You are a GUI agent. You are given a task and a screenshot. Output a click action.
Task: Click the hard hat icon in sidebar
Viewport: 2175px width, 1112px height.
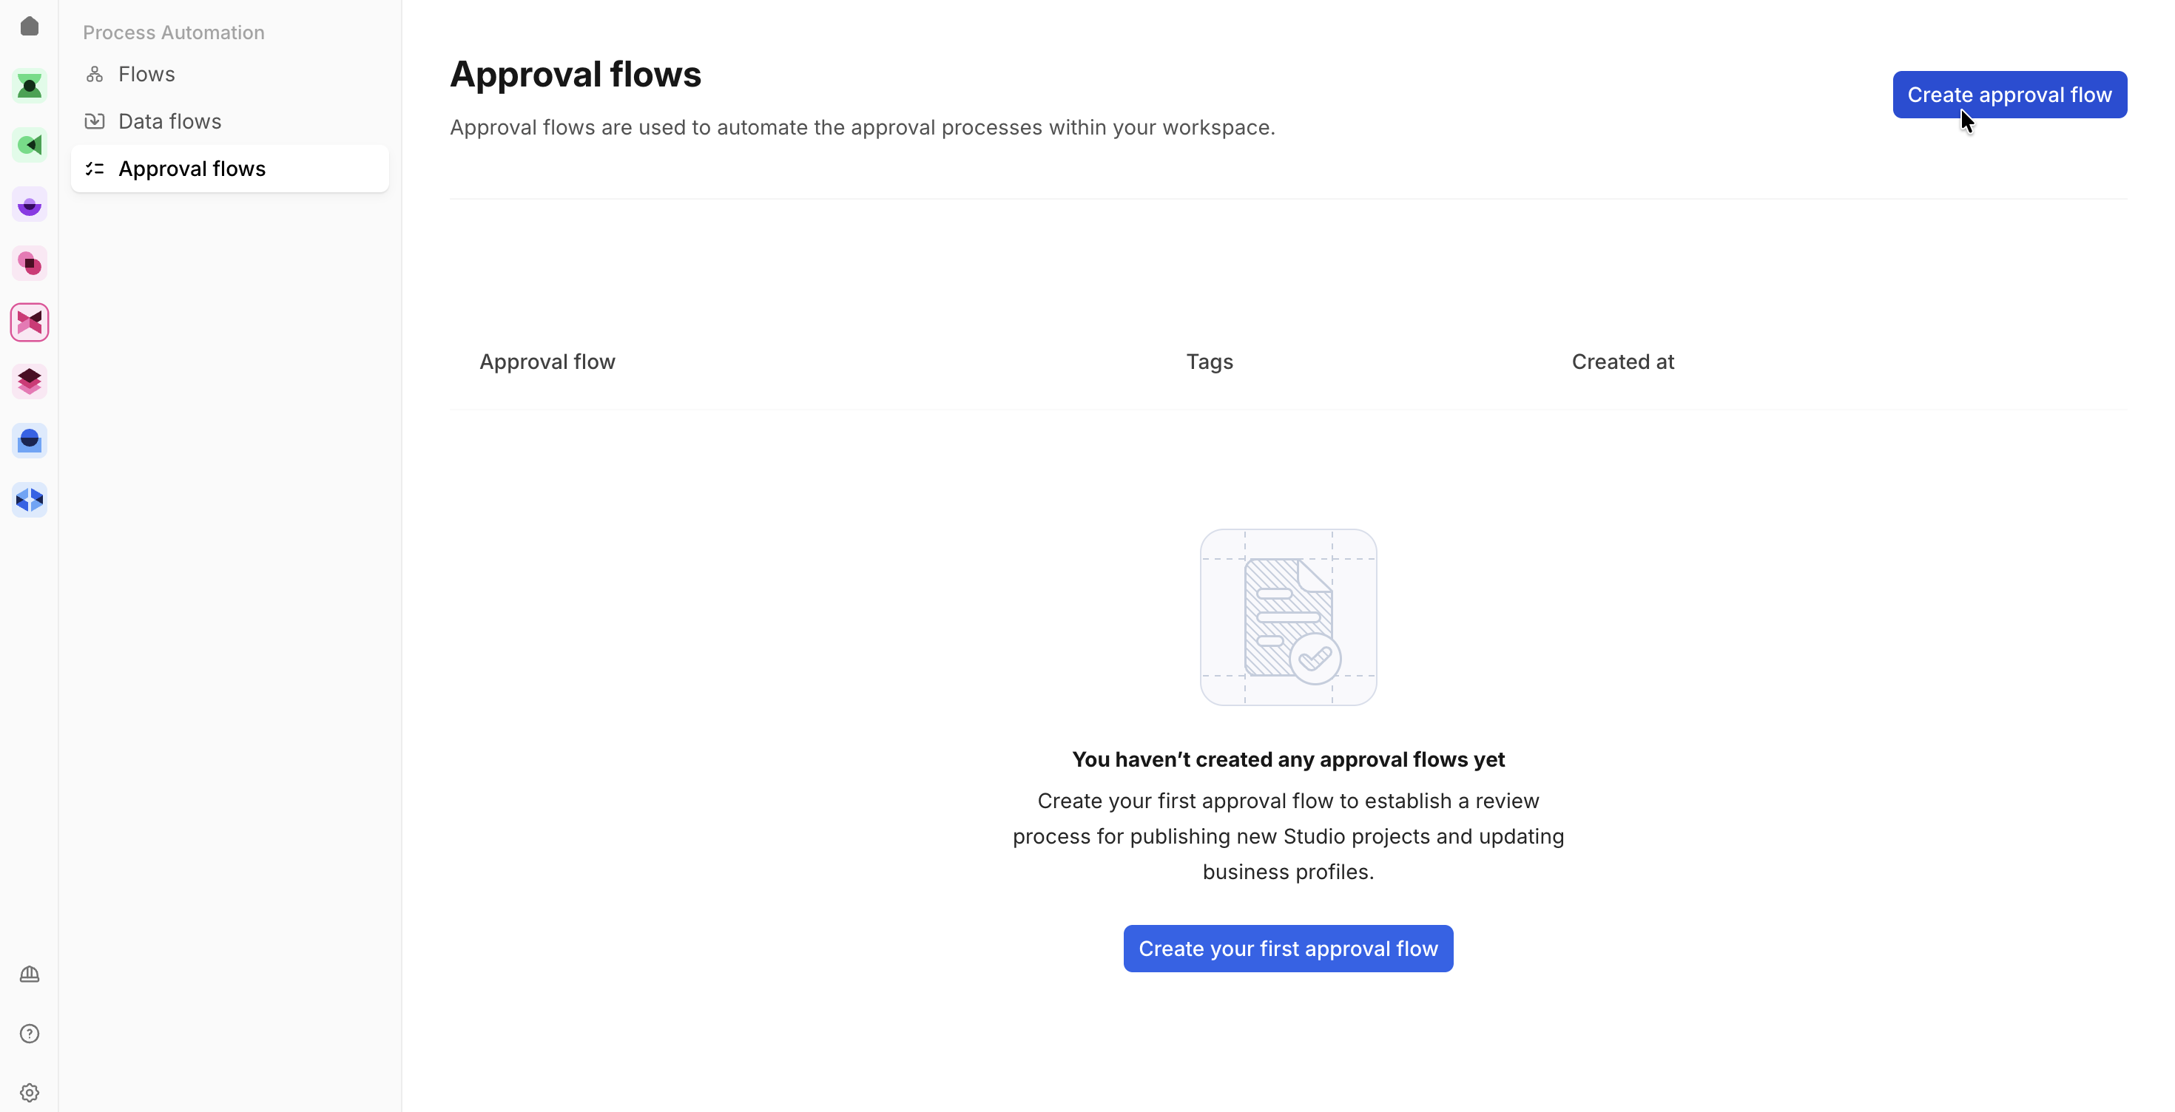30,974
